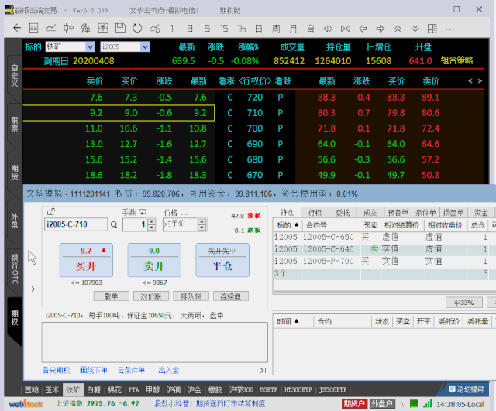The height and width of the screenshot is (411, 496).
Task: Open the 备兑期权 link
Action: pos(57,370)
